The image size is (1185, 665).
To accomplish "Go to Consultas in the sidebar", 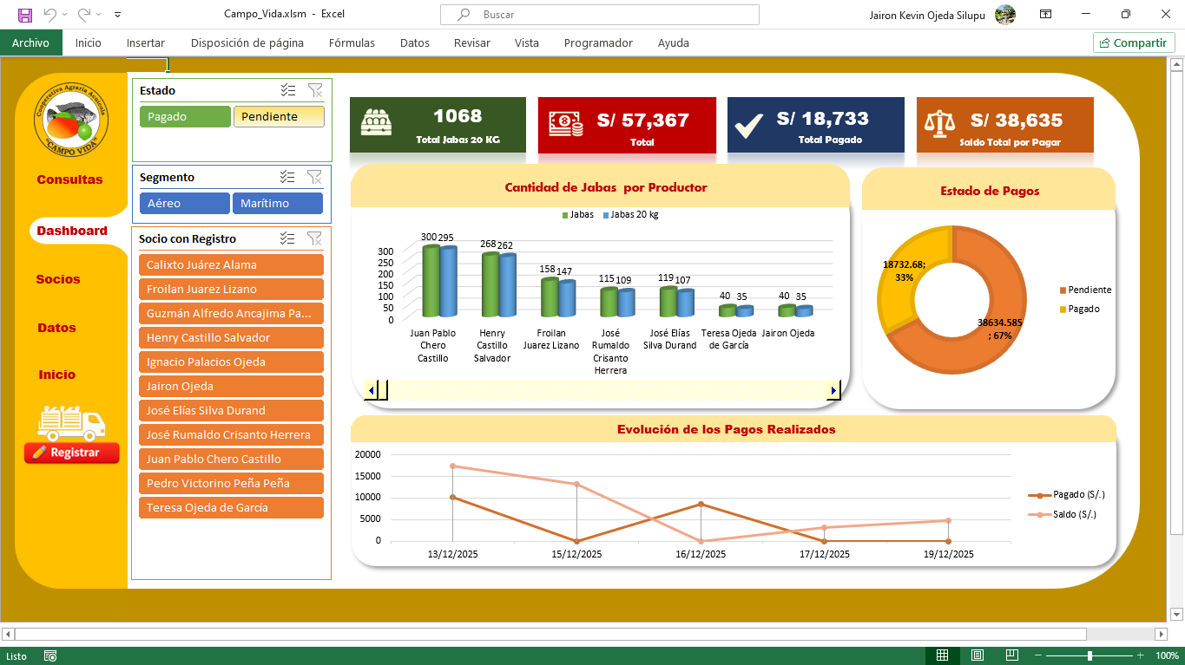I will 69,179.
